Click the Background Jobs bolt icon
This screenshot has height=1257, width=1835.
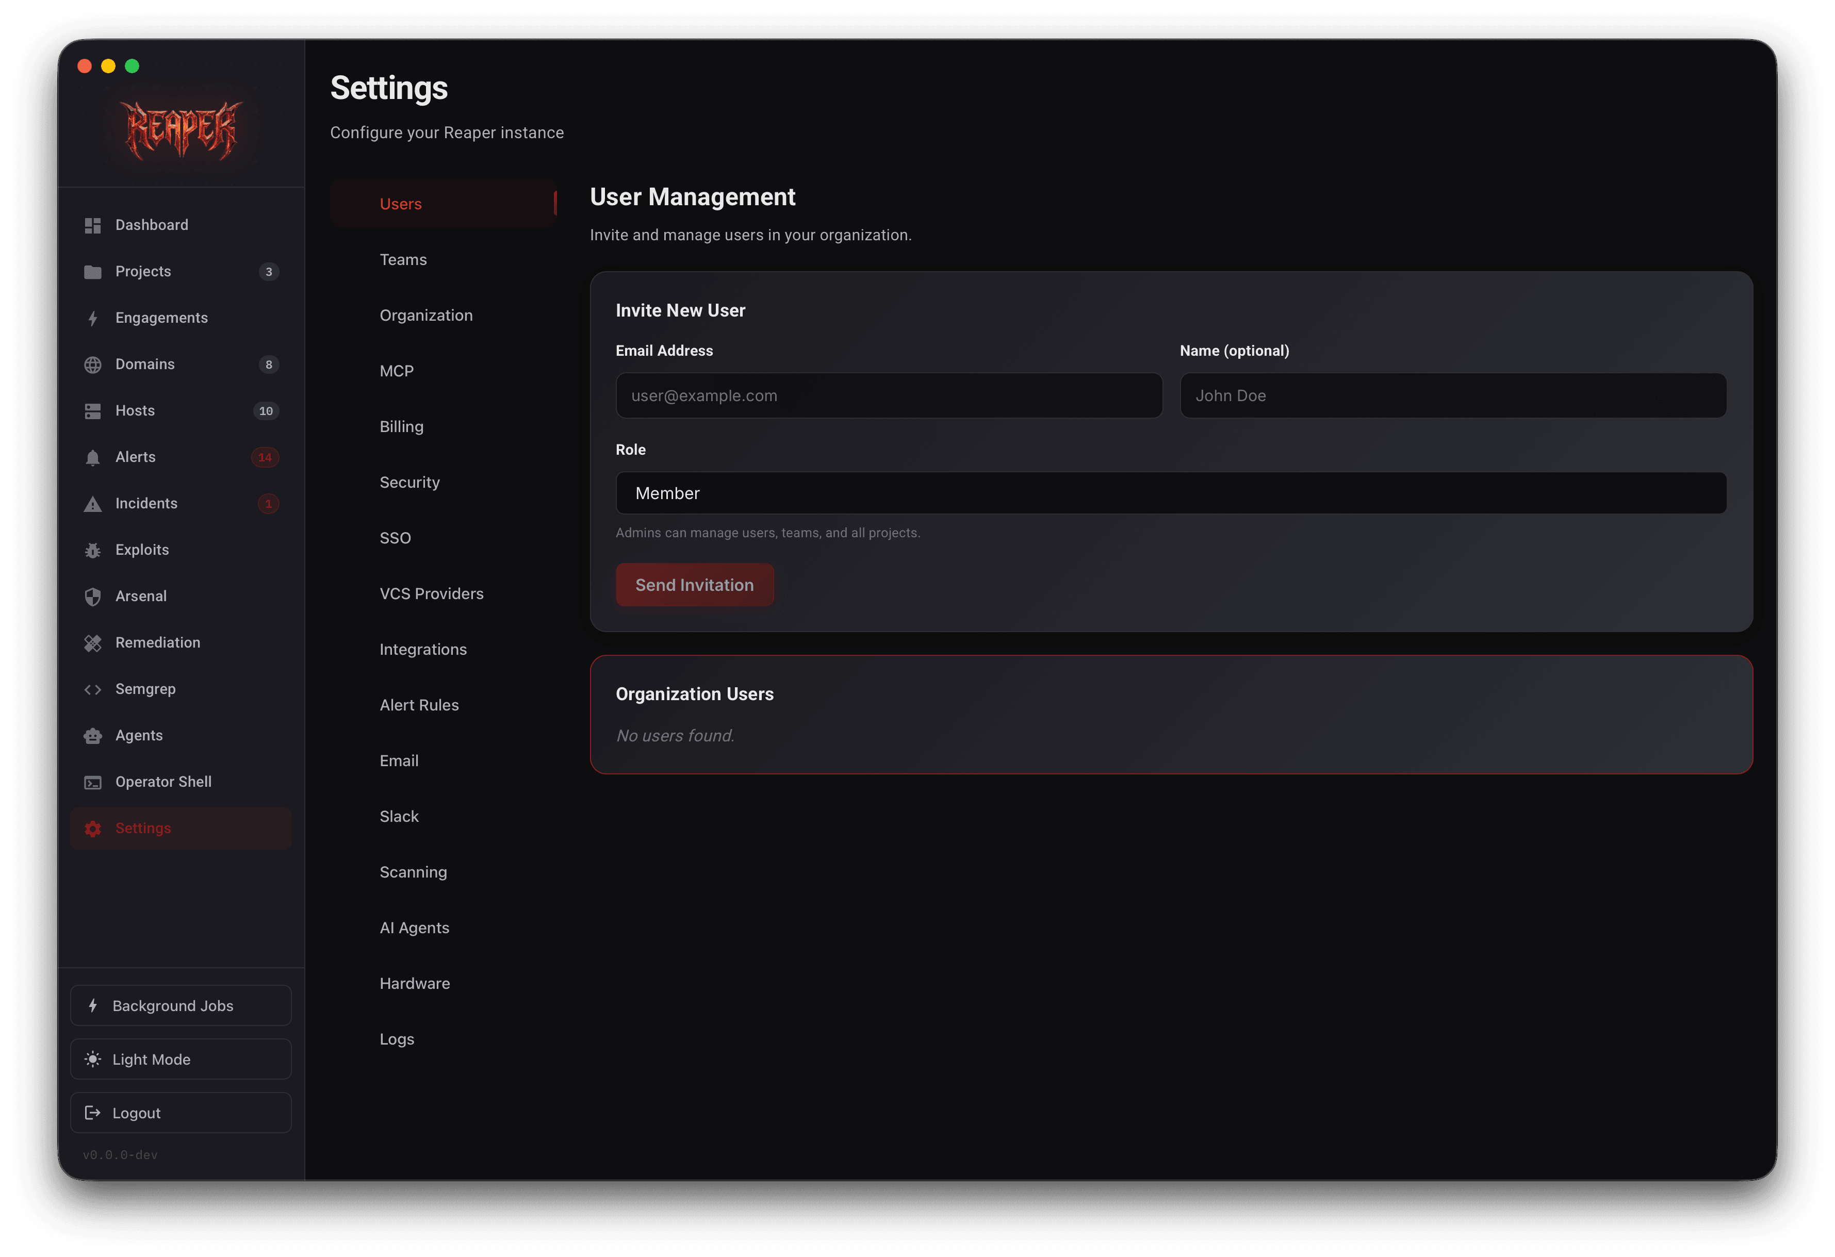(92, 1005)
